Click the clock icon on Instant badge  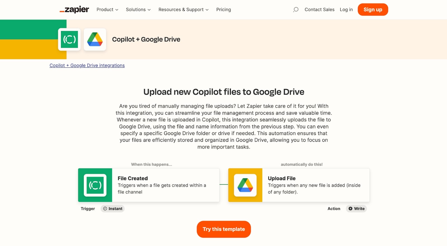pos(105,209)
